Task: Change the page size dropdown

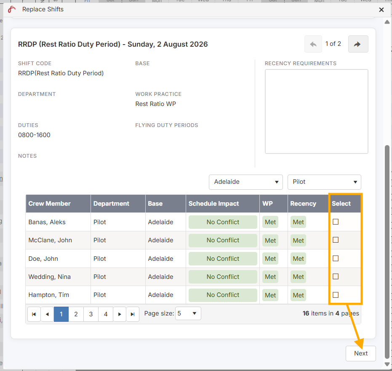Action: point(188,313)
